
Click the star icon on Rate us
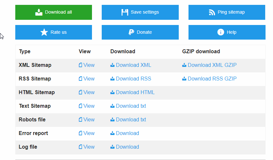click(44, 32)
